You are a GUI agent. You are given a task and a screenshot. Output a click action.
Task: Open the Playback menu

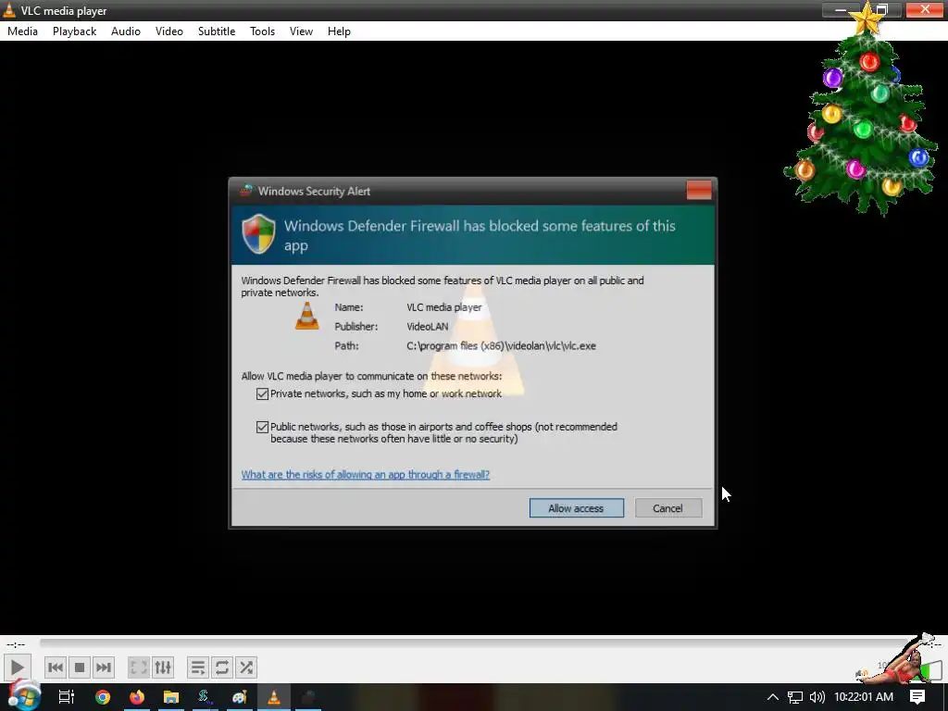74,31
